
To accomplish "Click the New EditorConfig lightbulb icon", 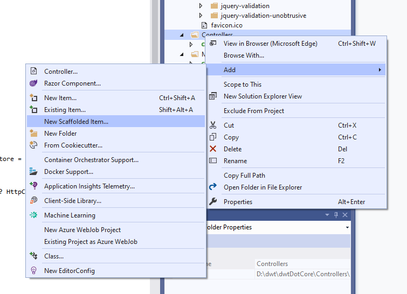I will (x=33, y=271).
